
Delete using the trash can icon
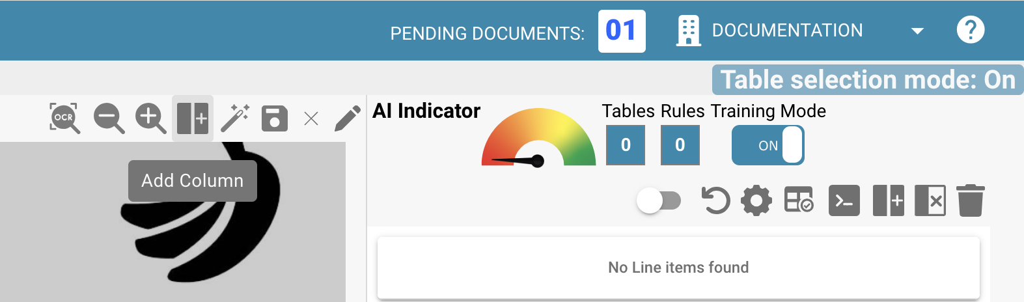tap(971, 200)
